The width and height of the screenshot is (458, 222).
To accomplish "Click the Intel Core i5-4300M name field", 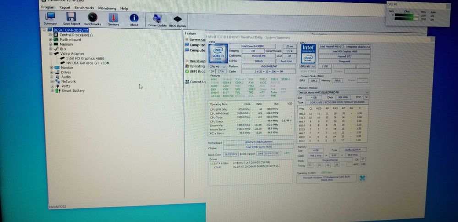I will click(252, 46).
